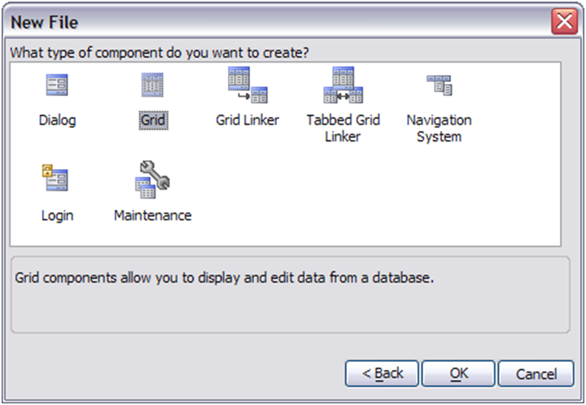Screen dimensions: 586x405
Task: Dismiss dialog using Cancel button
Action: (536, 373)
